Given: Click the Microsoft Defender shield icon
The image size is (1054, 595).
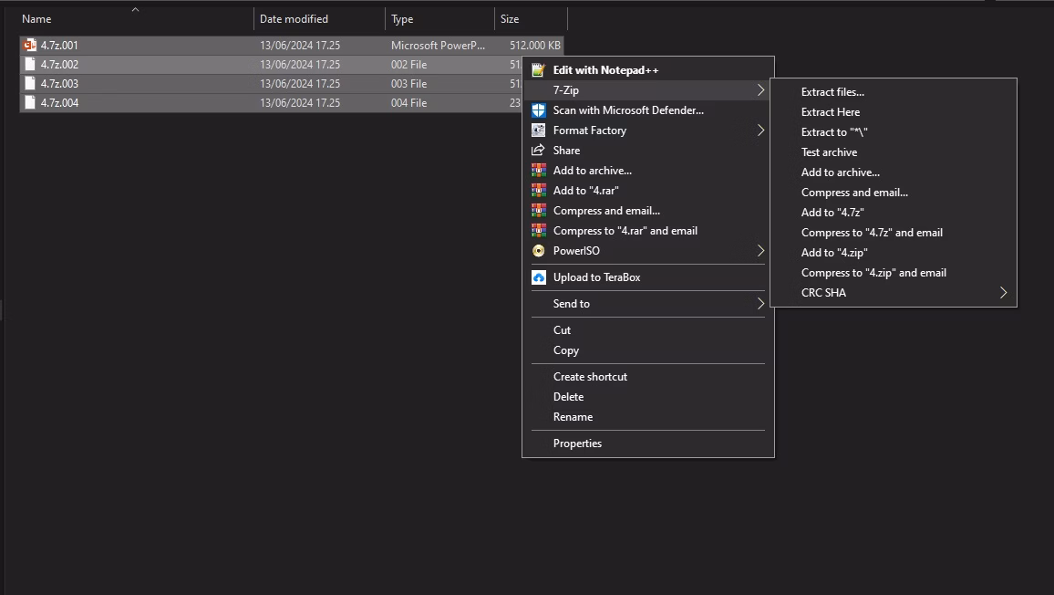Looking at the screenshot, I should pos(539,110).
